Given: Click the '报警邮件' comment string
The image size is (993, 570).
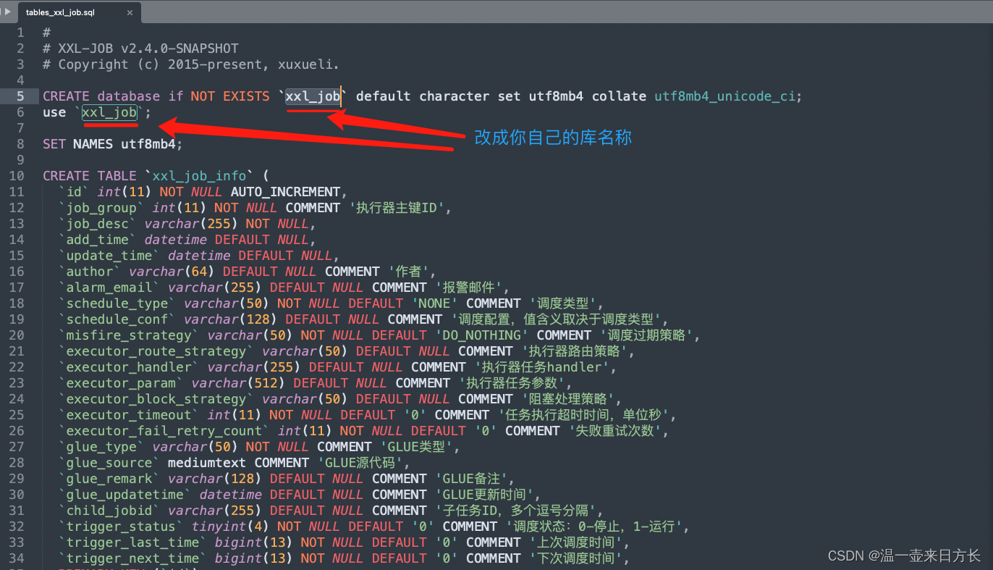Looking at the screenshot, I should (468, 288).
